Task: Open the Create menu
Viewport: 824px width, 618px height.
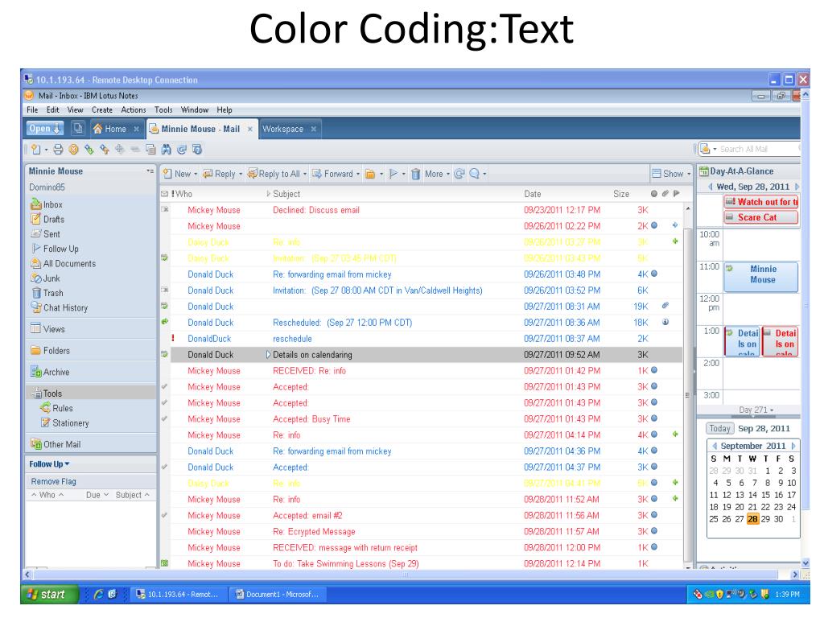Action: (x=102, y=109)
